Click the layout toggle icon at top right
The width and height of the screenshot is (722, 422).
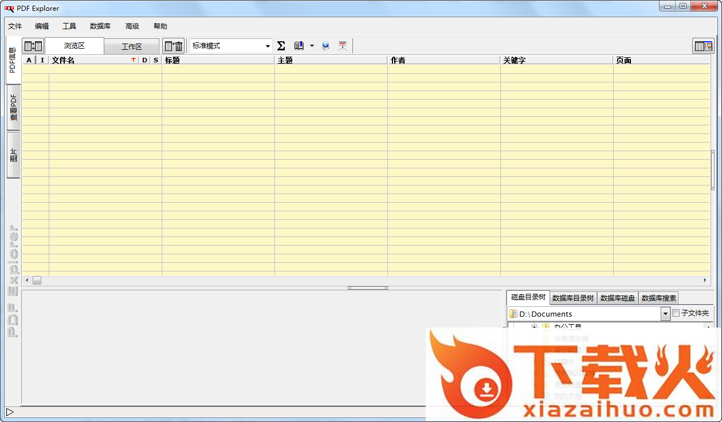click(x=703, y=46)
